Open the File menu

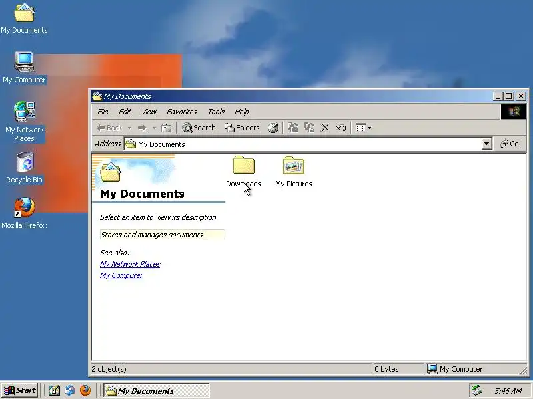(103, 112)
